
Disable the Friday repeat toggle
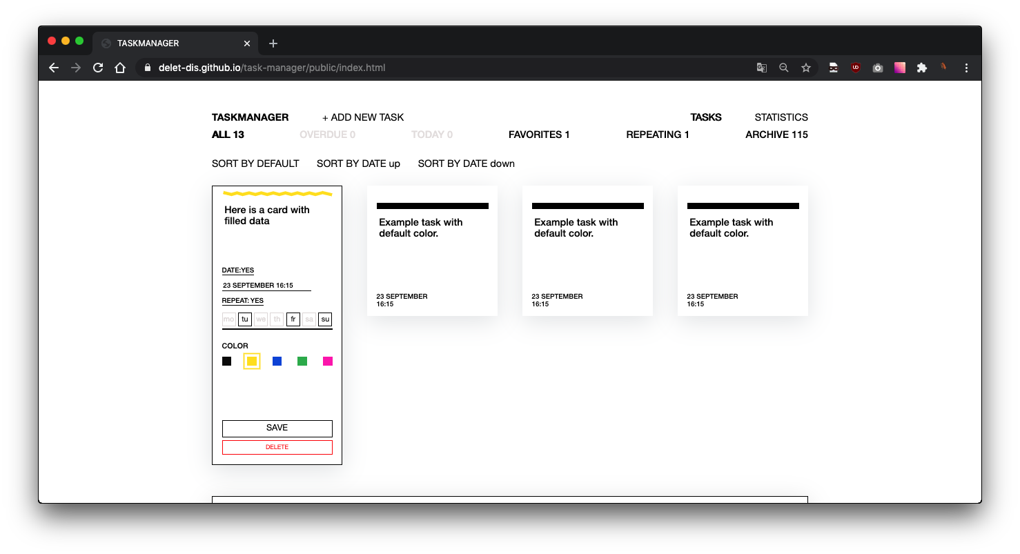[x=293, y=319]
